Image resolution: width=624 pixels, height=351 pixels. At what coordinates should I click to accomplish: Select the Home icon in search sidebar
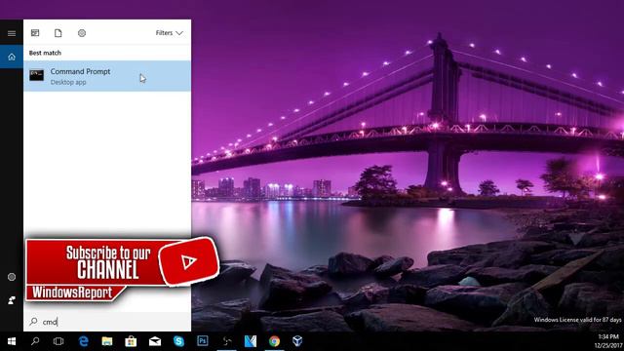click(x=12, y=57)
